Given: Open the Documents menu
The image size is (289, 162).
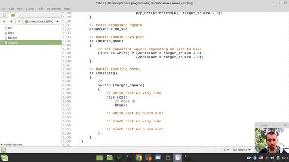Looking at the screenshot, I should pyautogui.click(x=53, y=9).
